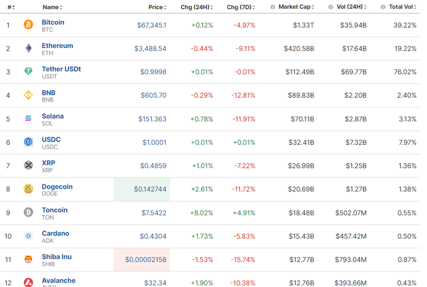Click the Ethereum diamond logo icon
Screen dimensions: 427x287
click(x=28, y=48)
